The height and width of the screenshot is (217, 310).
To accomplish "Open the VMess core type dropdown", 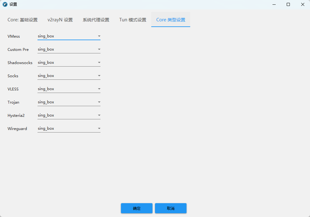I will (x=69, y=36).
